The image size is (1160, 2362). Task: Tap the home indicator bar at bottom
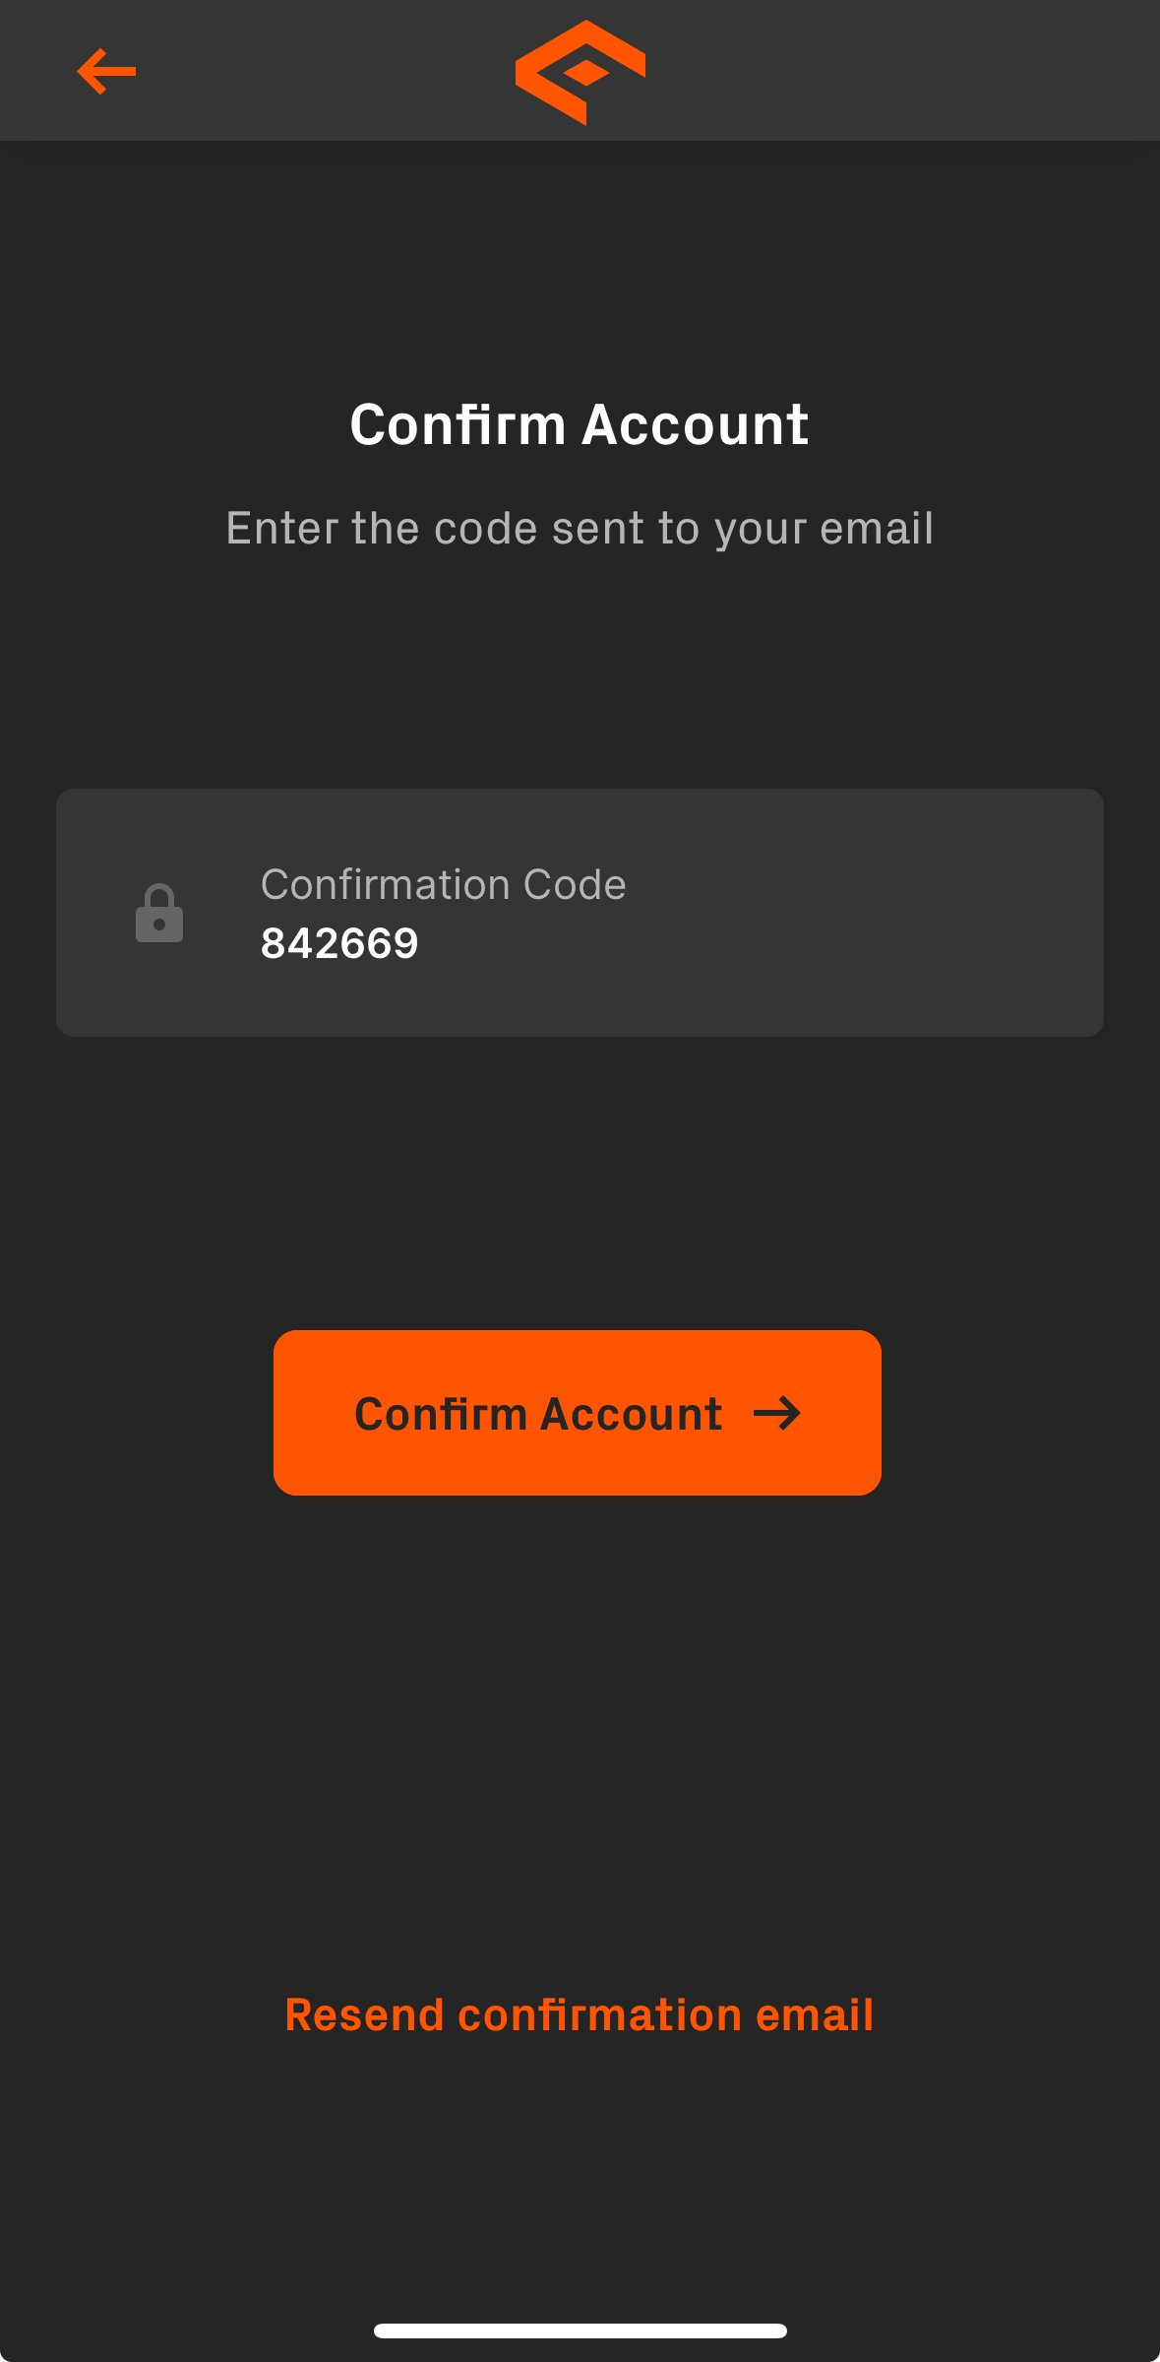coord(580,2330)
